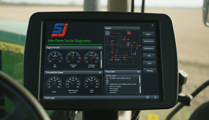Image resolution: width=209 pixels, height=120 pixels.
Task: Select the Catalyst System Efficiency fault row
Action: coord(122,84)
